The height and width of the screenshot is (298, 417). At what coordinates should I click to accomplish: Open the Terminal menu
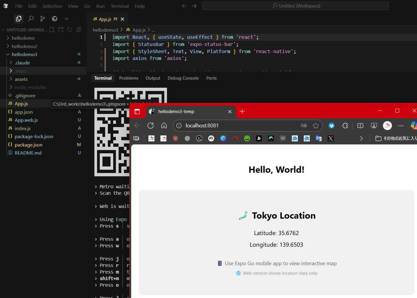pyautogui.click(x=119, y=6)
